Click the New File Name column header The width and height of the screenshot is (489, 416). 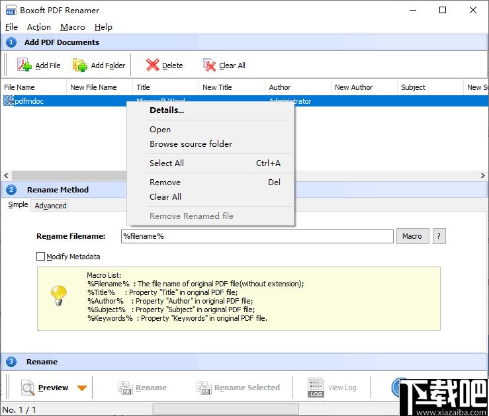pos(99,87)
